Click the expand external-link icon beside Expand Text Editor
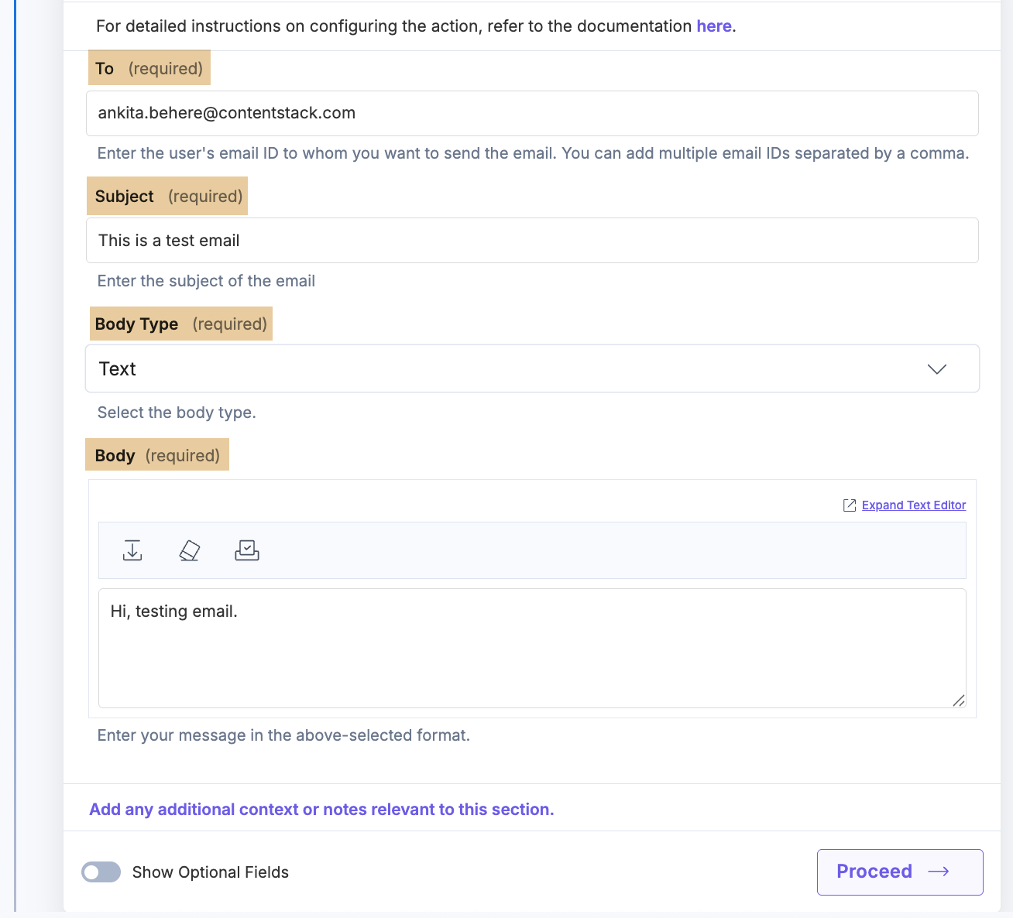Image resolution: width=1013 pixels, height=918 pixels. pyautogui.click(x=850, y=505)
